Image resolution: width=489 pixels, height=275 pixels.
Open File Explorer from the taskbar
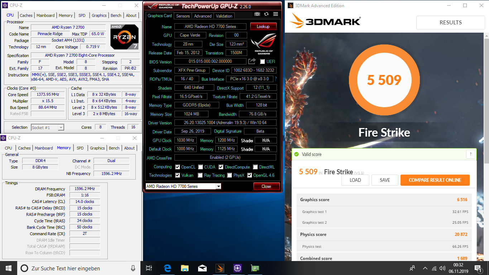(185, 268)
